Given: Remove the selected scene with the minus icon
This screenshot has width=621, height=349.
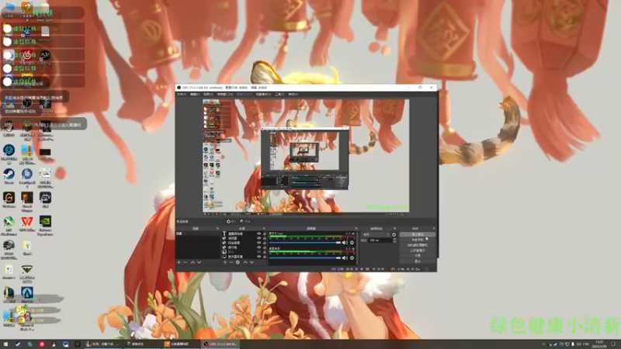Looking at the screenshot, I should pos(186,262).
